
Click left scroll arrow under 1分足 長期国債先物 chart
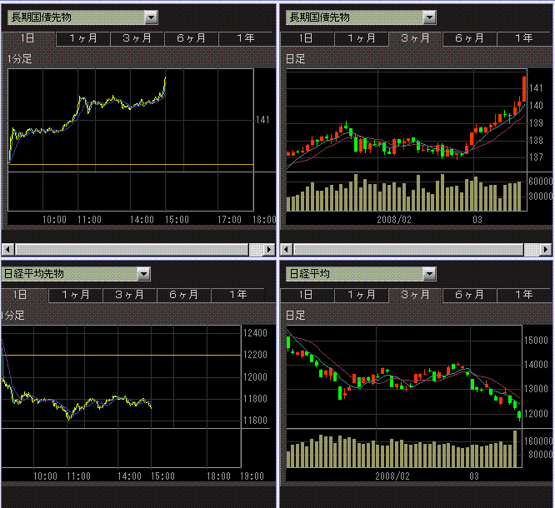(7, 249)
